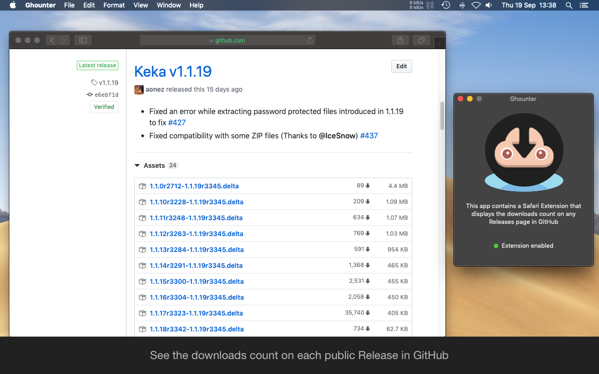
Task: Click the date and time in menu bar
Action: coord(529,5)
